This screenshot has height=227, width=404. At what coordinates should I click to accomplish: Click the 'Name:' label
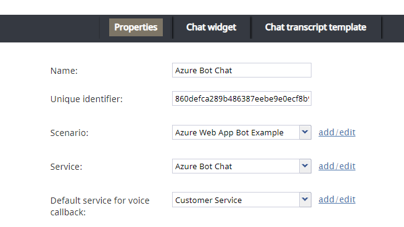64,71
